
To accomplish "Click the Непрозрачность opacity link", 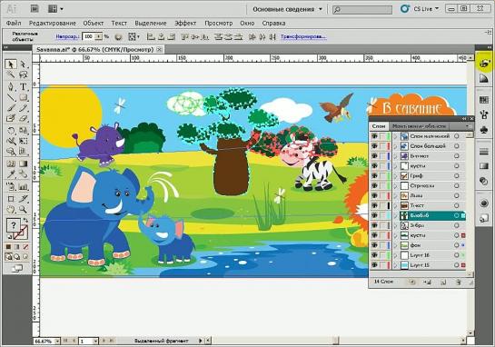I will click(x=67, y=37).
